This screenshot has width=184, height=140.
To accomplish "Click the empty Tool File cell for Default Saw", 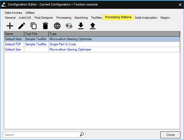I will coord(36,49).
